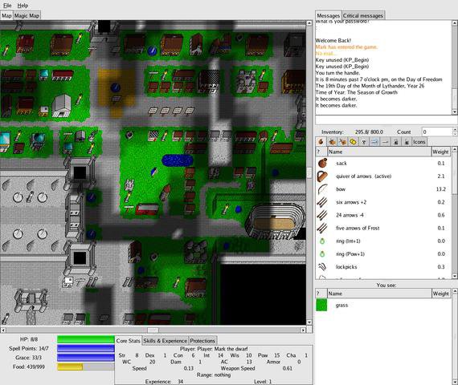The image size is (458, 385).
Task: Click the green grass tile icon
Action: pyautogui.click(x=321, y=305)
